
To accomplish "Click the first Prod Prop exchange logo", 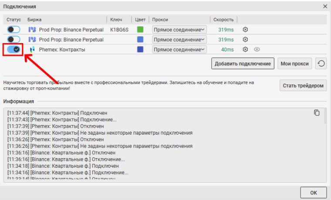I will 32,30.
